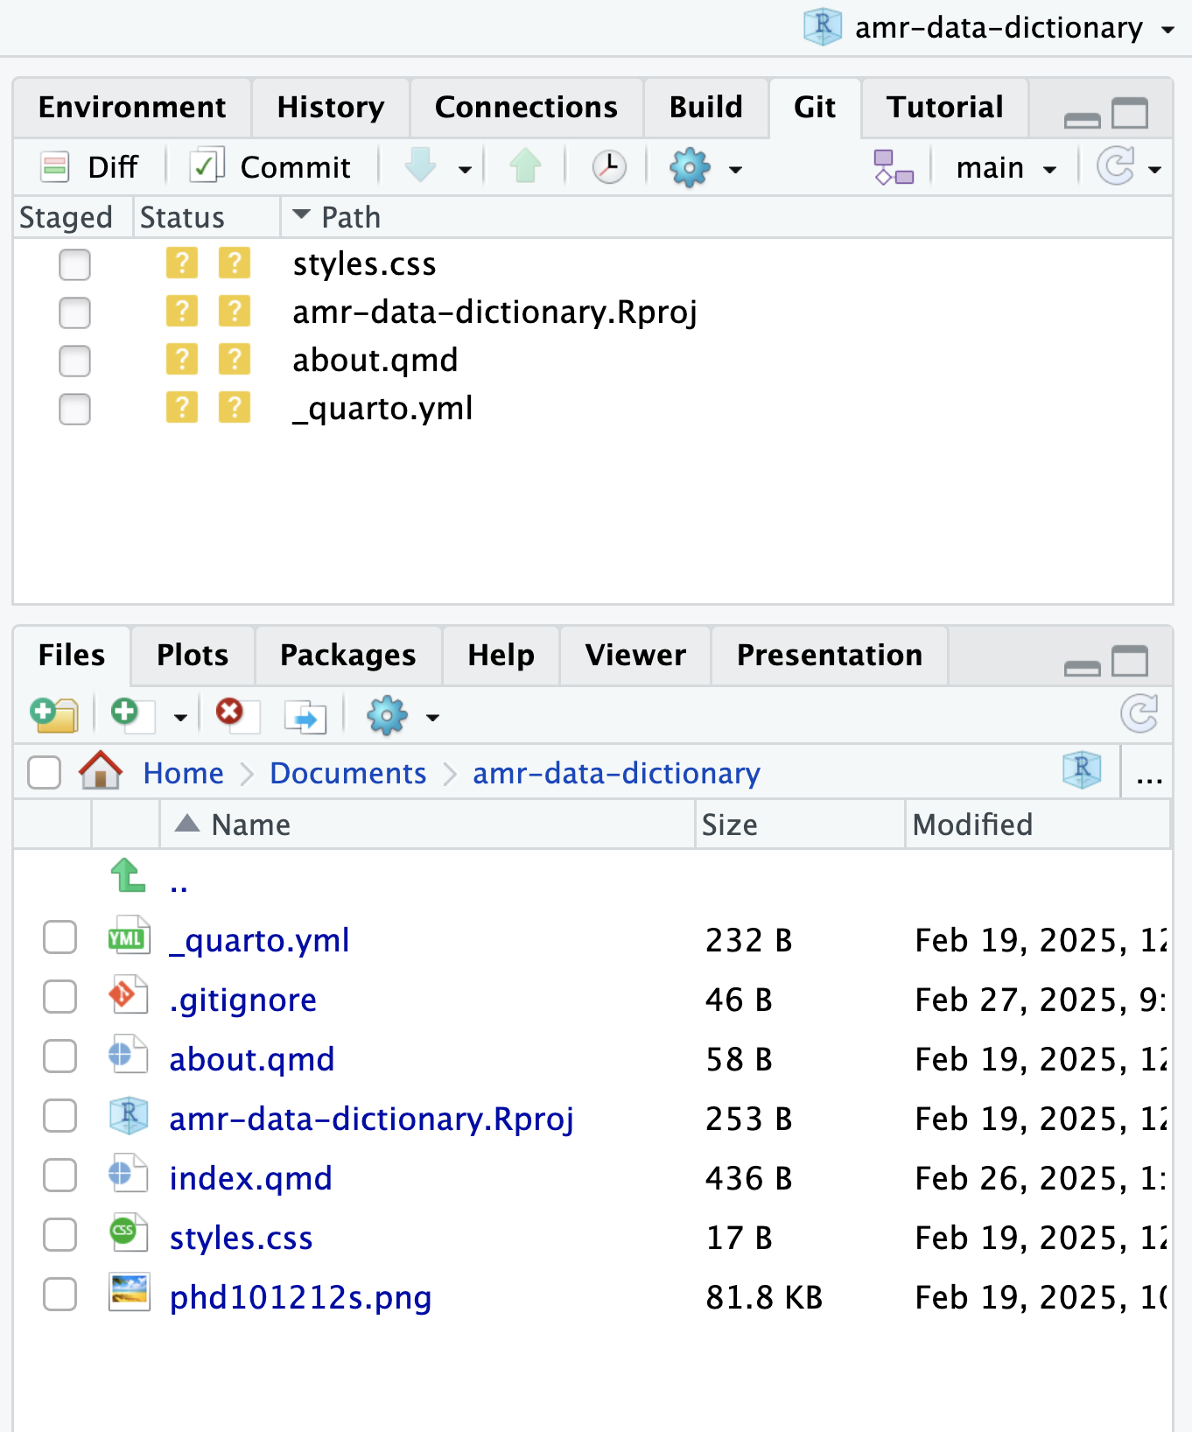The width and height of the screenshot is (1192, 1432).
Task: Go to the Home directory icon
Action: click(x=101, y=770)
